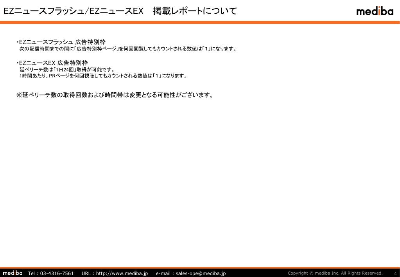400x277 pixels.
Task: Click the line starting '1時間あたり、PRページを'
Action: coord(104,76)
